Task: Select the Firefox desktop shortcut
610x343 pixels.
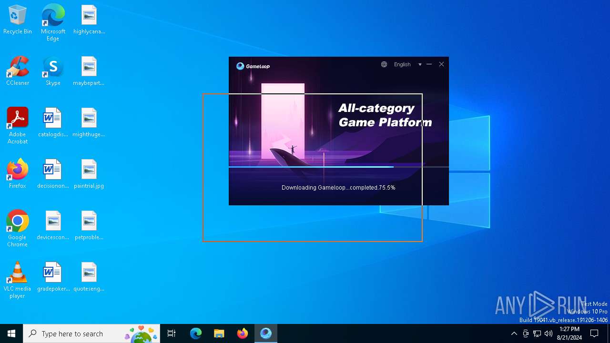Action: pos(18,174)
